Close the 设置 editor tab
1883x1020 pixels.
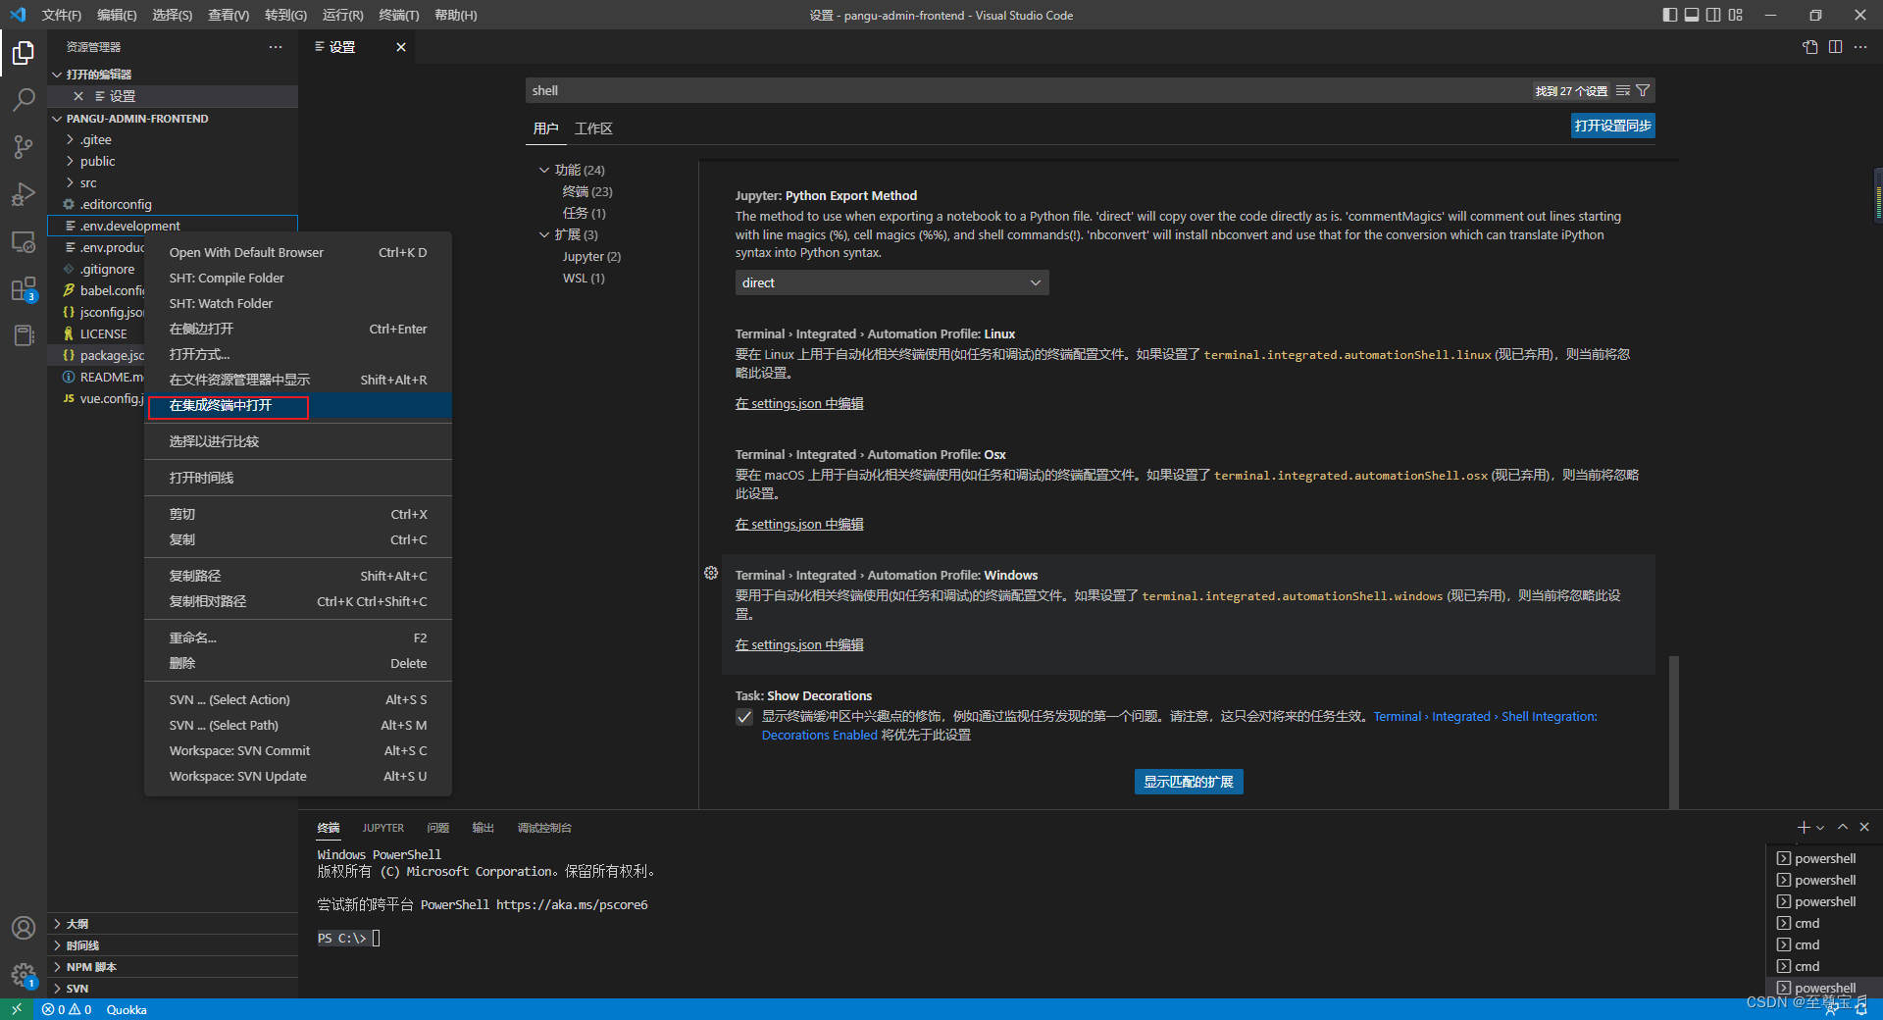click(401, 47)
